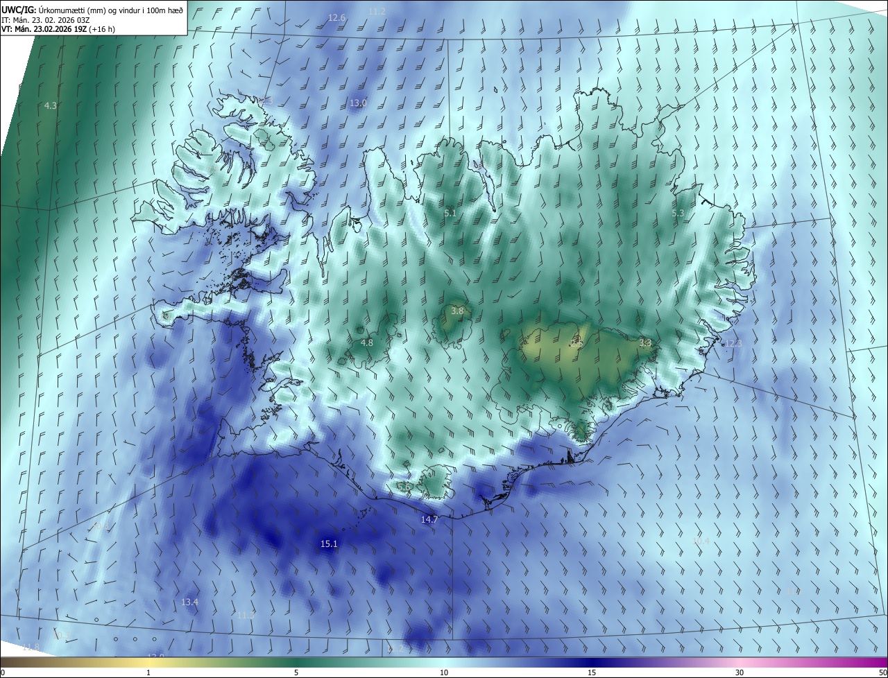Click the 5.3 value in northeast Iceland
The height and width of the screenshot is (678, 888).
coord(678,213)
